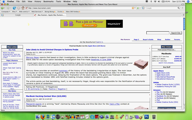This screenshot has width=192, height=120.
Task: Open 'MacBook Hacking Contest Won' headline
Action: [x=46, y=96]
